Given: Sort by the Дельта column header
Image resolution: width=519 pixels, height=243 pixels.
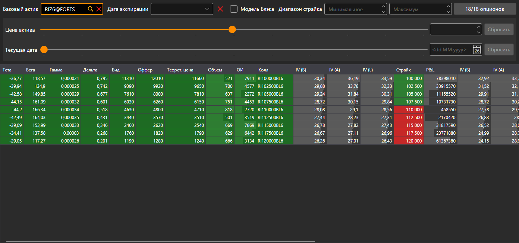Looking at the screenshot, I should click(x=90, y=70).
